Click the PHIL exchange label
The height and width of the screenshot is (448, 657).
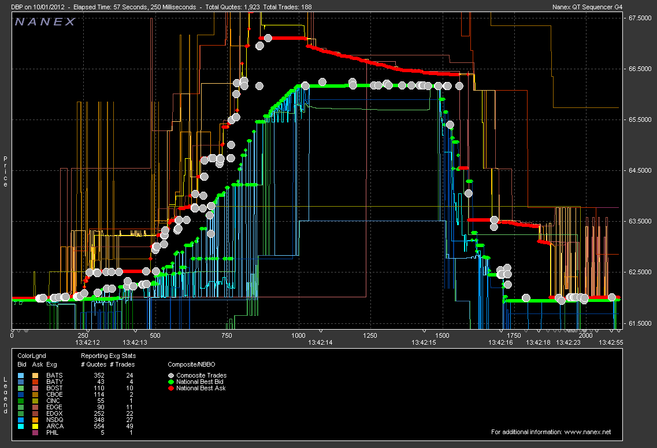pyautogui.click(x=53, y=432)
